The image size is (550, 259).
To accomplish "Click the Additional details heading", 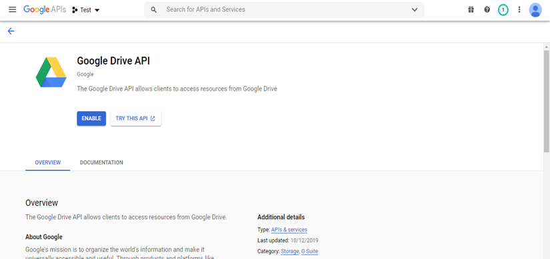I will pyautogui.click(x=281, y=217).
